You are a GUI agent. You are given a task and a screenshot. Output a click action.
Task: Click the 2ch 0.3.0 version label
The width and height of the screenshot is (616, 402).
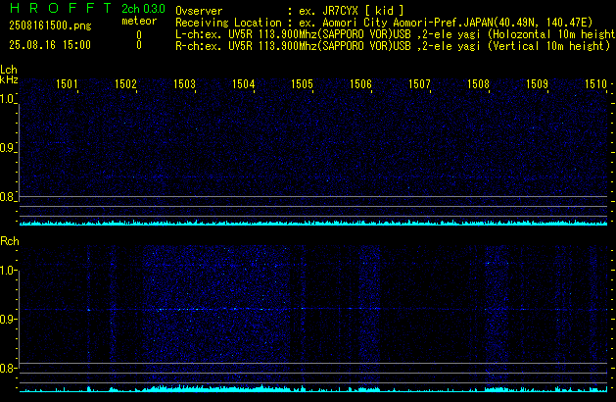(x=143, y=8)
